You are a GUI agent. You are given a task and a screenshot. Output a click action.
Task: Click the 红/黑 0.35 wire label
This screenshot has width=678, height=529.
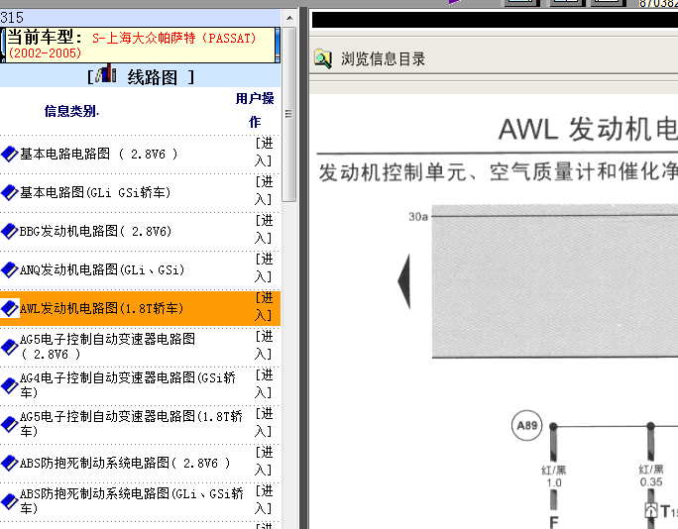[x=651, y=476]
